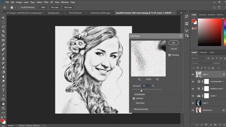Screen dimensions: 226x127
Task: Select the Frame tool
Action: [x=3, y=40]
